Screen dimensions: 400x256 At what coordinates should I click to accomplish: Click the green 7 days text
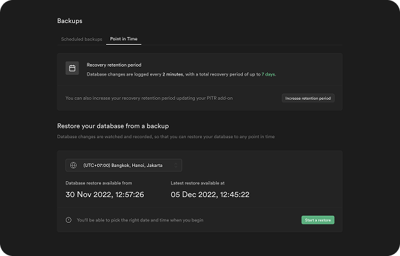point(268,74)
